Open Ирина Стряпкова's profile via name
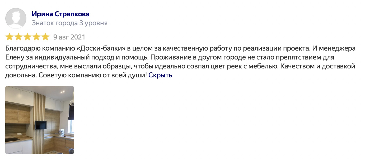The height and width of the screenshot is (159, 365). click(x=60, y=14)
